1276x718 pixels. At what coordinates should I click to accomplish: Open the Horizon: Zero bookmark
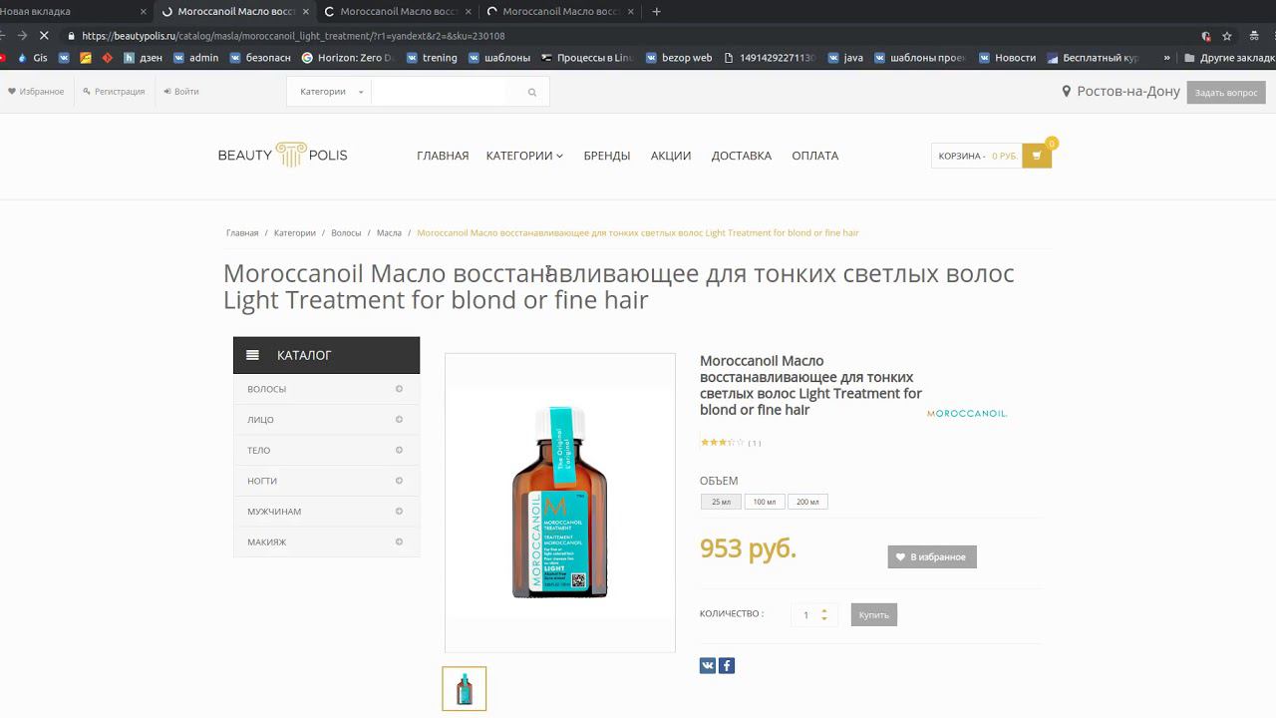tap(349, 58)
